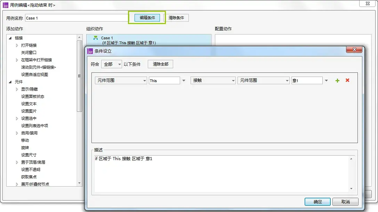This screenshot has width=378, height=212.
Task: Cancel the dialog with the 取消 button
Action: point(345,202)
